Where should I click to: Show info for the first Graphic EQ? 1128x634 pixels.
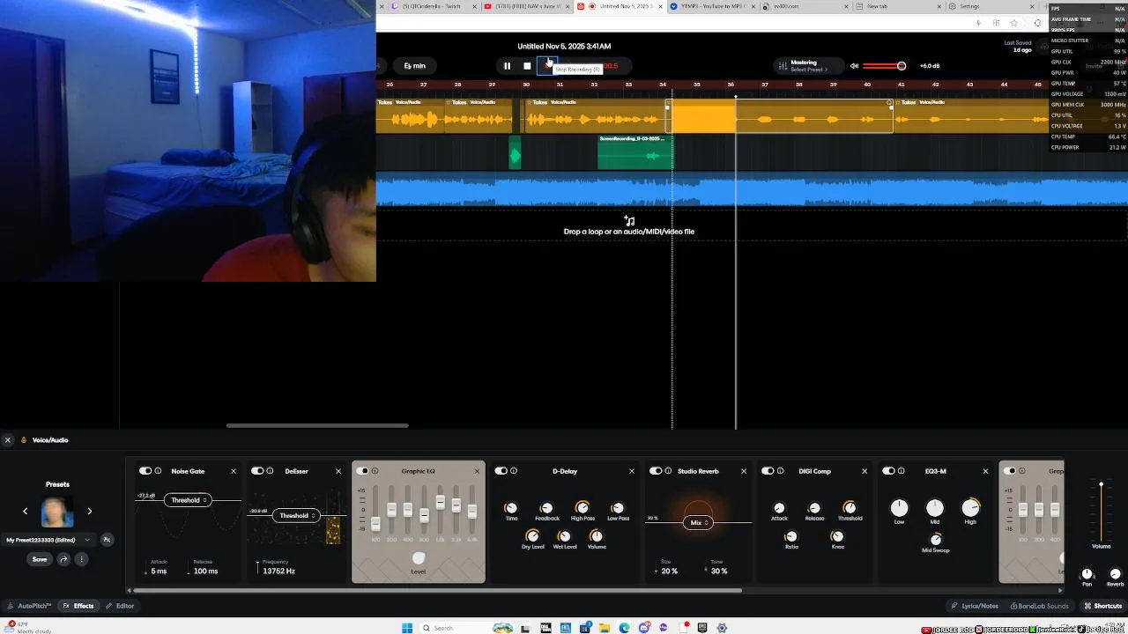(375, 471)
